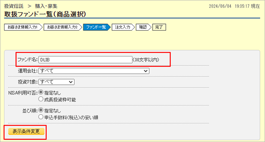Viewport: 265px width, 142px height.
Task: Select 指定なし for 並び順
Action: pos(41,110)
